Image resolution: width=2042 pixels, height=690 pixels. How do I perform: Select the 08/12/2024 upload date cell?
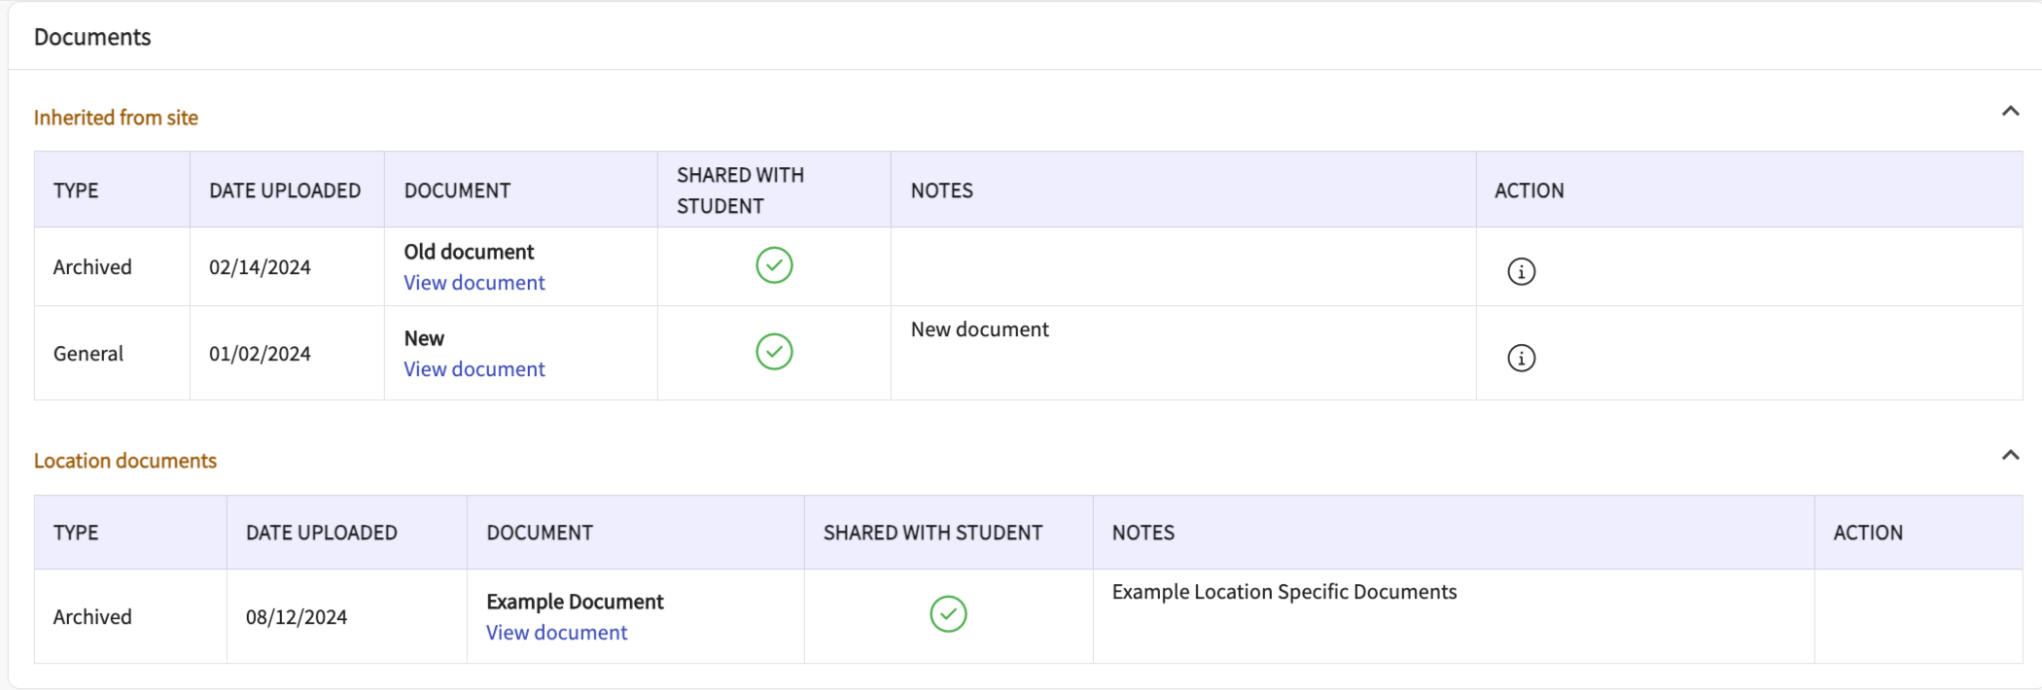(x=297, y=617)
